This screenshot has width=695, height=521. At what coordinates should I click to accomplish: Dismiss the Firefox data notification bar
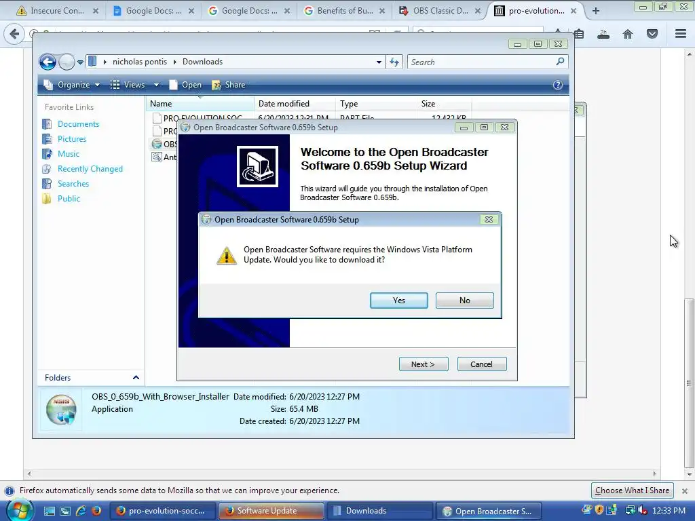684,491
